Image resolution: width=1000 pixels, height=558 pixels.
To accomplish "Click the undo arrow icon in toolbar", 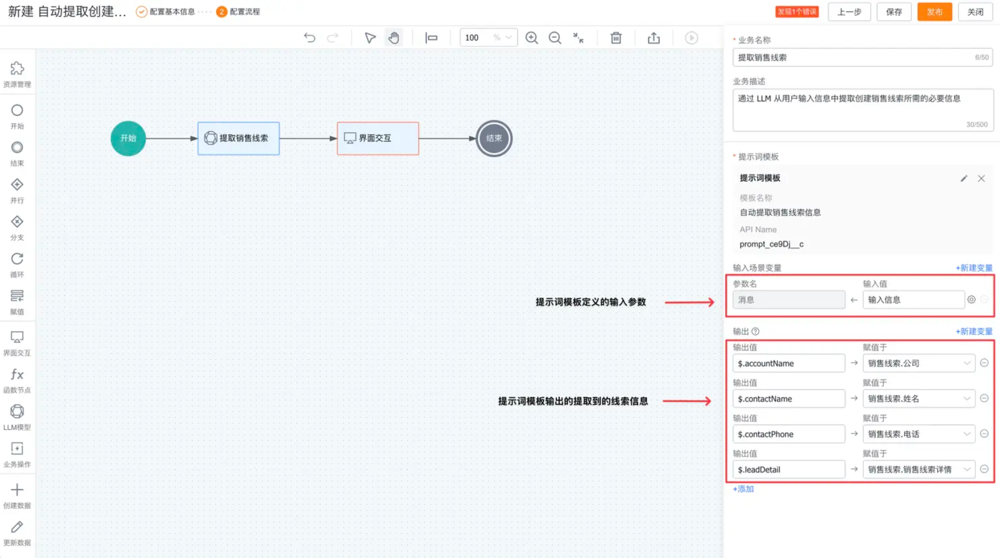I will pos(310,38).
